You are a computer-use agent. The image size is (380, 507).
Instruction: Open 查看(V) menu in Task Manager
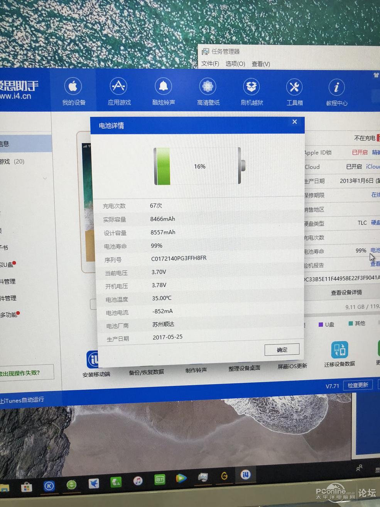(261, 64)
